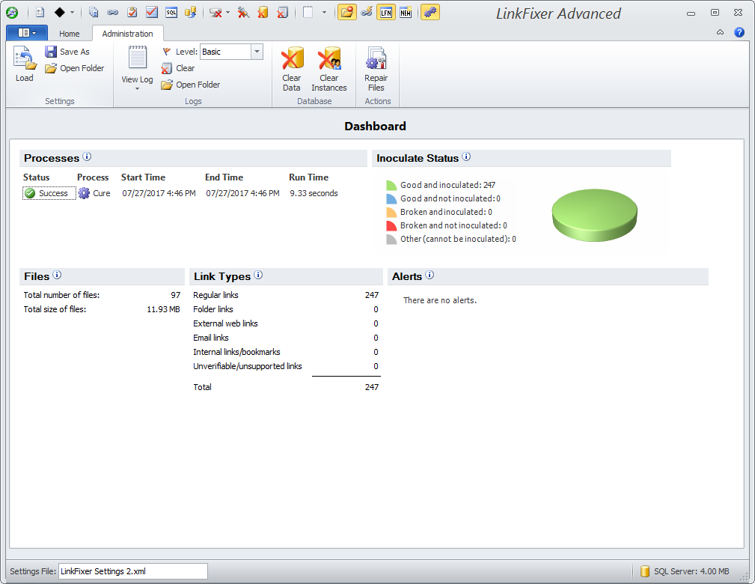
Task: Click the Cure process gear icon
Action: 84,193
